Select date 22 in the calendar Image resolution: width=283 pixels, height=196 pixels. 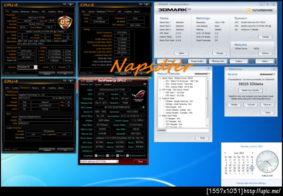click(252, 168)
